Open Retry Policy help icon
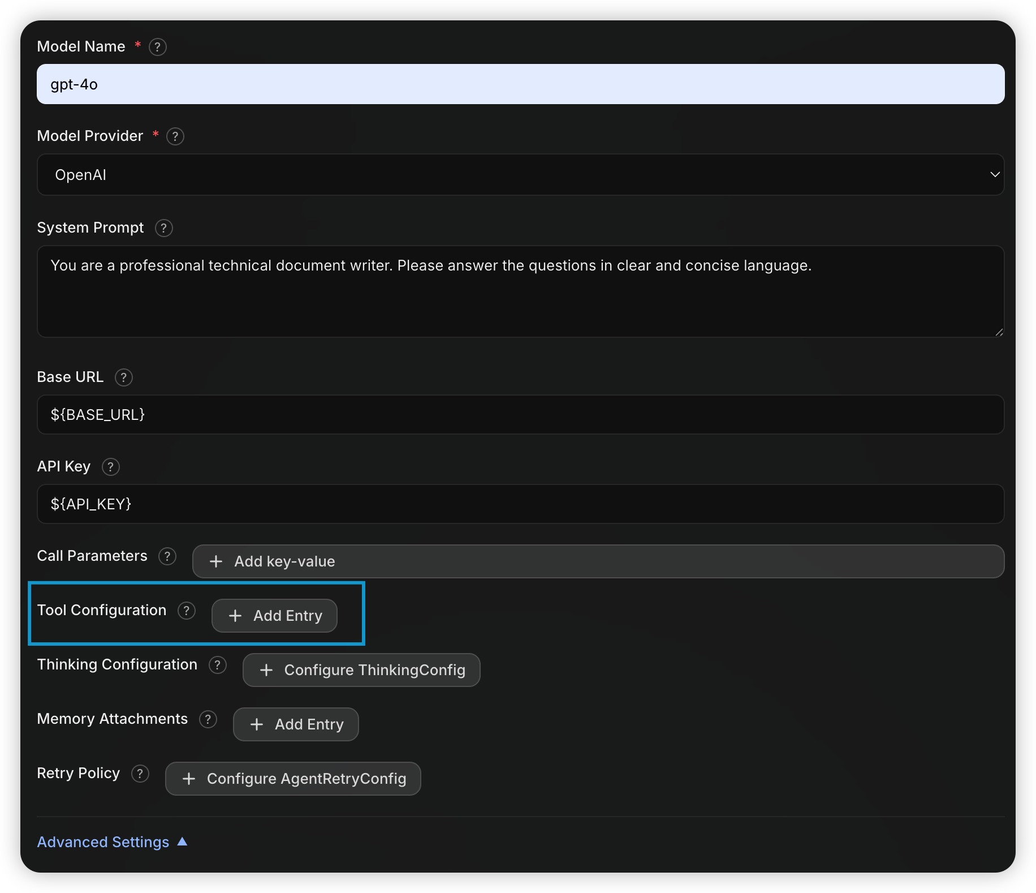Image resolution: width=1036 pixels, height=893 pixels. click(140, 774)
